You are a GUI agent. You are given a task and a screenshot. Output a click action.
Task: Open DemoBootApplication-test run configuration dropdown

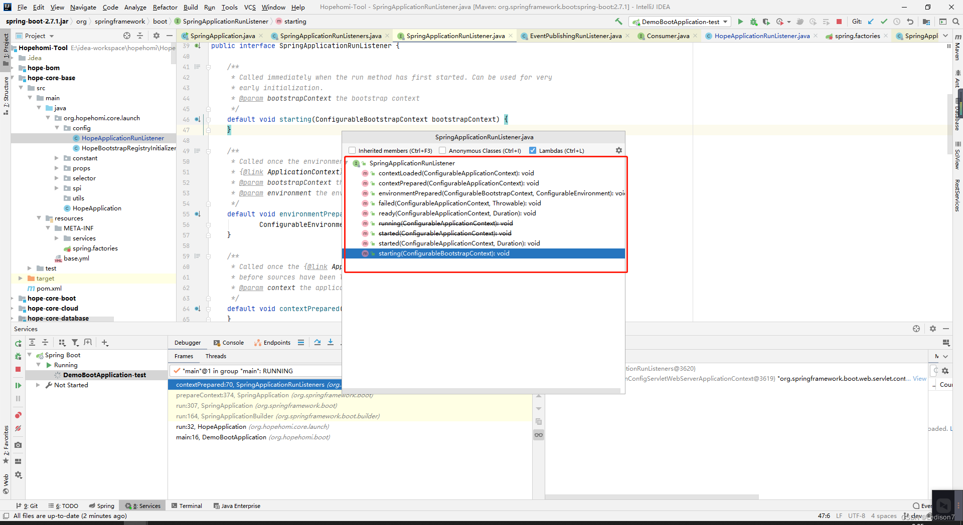[x=680, y=22]
